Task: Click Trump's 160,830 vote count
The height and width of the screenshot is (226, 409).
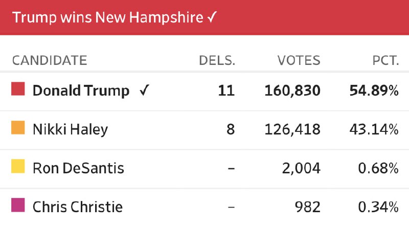Action: pos(292,91)
